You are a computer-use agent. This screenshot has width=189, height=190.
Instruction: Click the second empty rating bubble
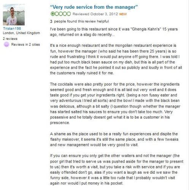pyautogui.click(x=57, y=14)
